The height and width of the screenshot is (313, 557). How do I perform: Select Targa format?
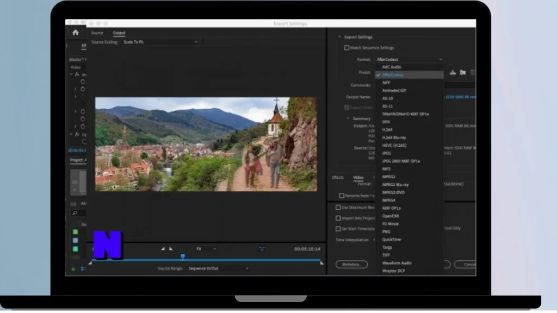pyautogui.click(x=409, y=247)
